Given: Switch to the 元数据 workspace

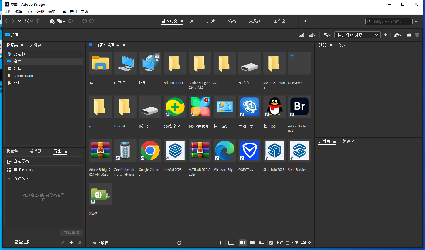Looking at the screenshot, I should pyautogui.click(x=255, y=21).
